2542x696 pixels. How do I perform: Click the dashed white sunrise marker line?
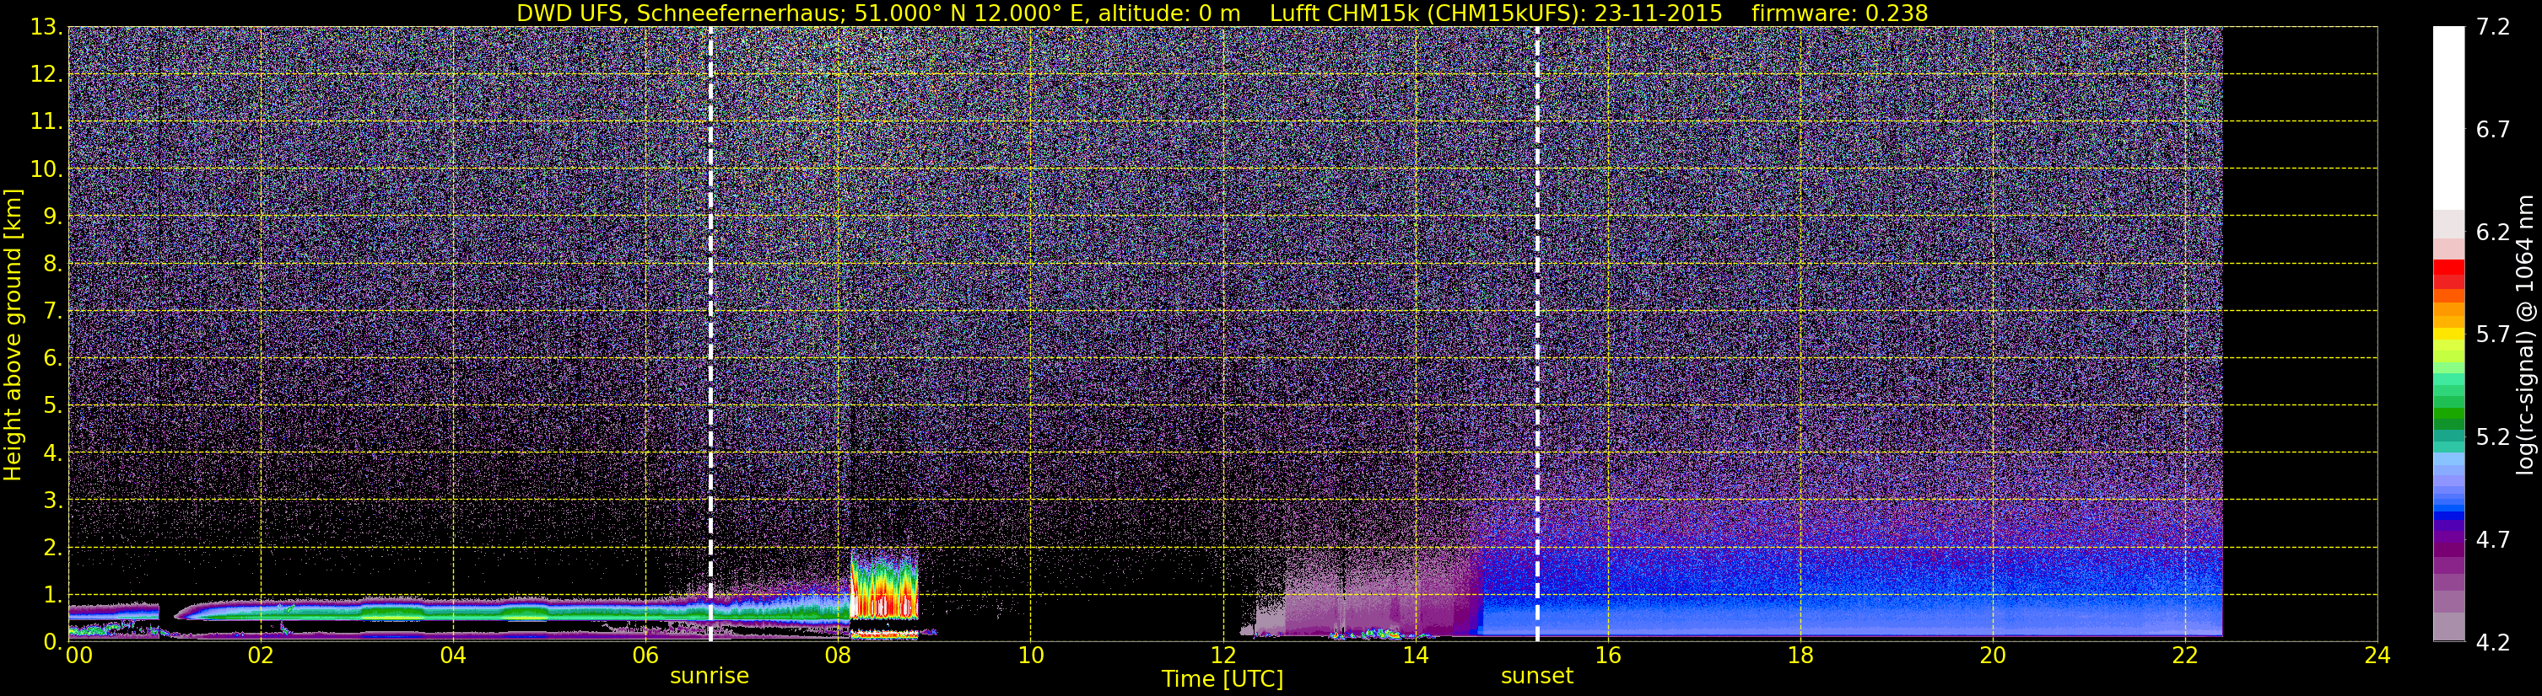(710, 335)
